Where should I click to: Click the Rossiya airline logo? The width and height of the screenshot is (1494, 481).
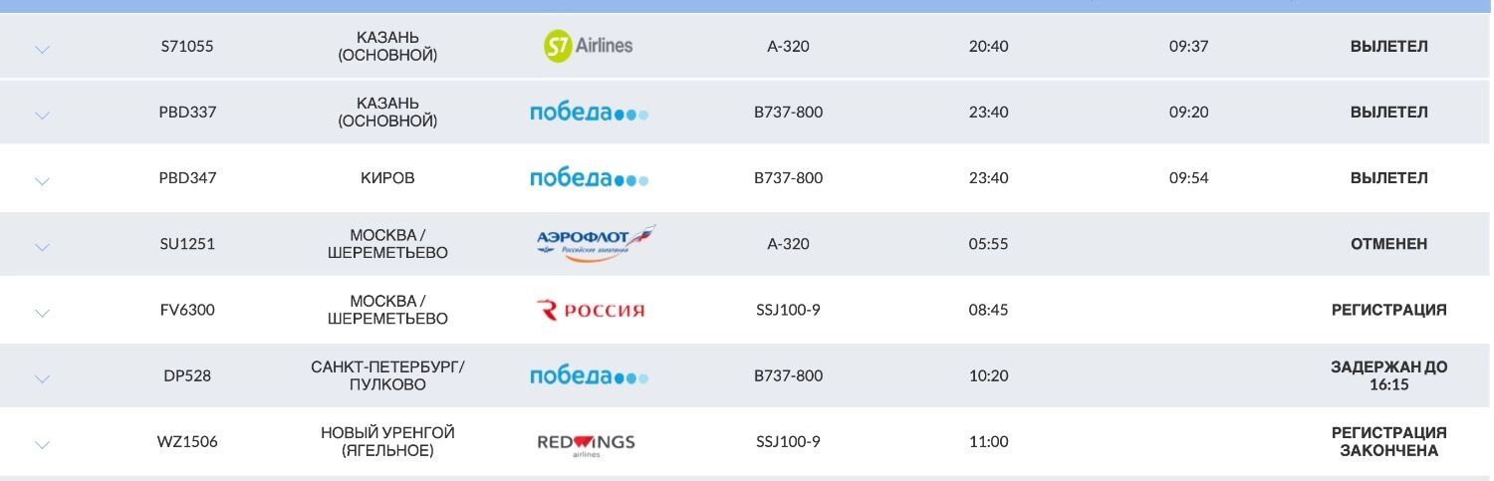[591, 310]
